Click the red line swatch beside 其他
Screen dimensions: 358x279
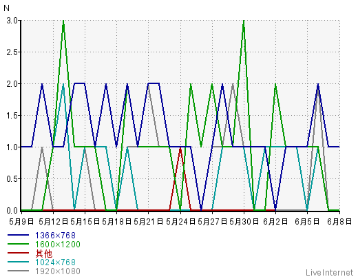(18, 253)
